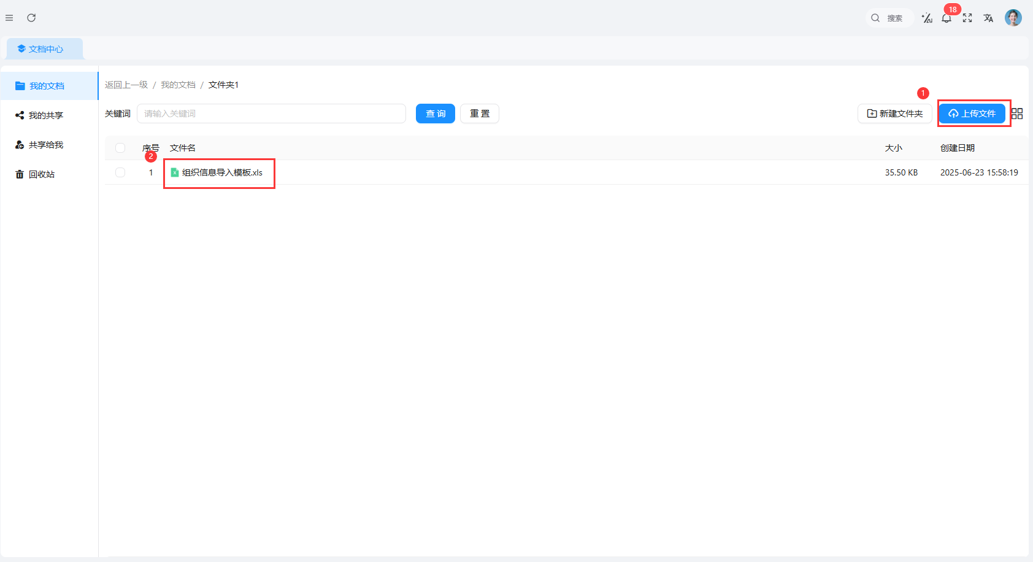Check the checkbox for row 组织信息导入模板.xls
The height and width of the screenshot is (562, 1033).
click(x=120, y=172)
